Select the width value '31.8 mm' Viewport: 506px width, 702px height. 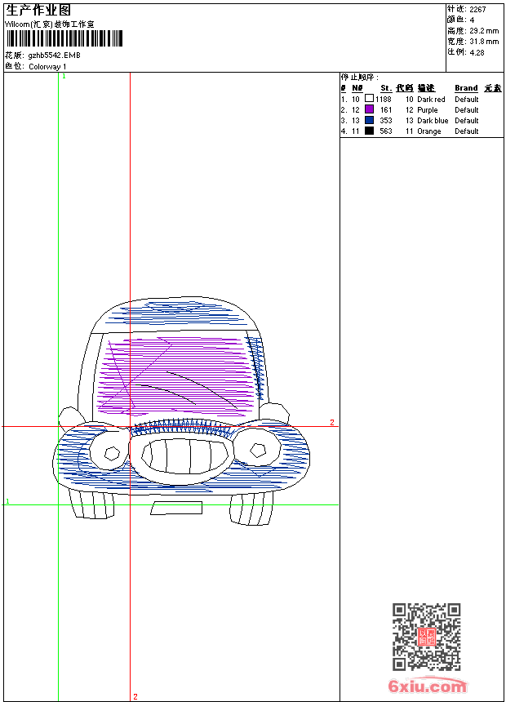[484, 42]
